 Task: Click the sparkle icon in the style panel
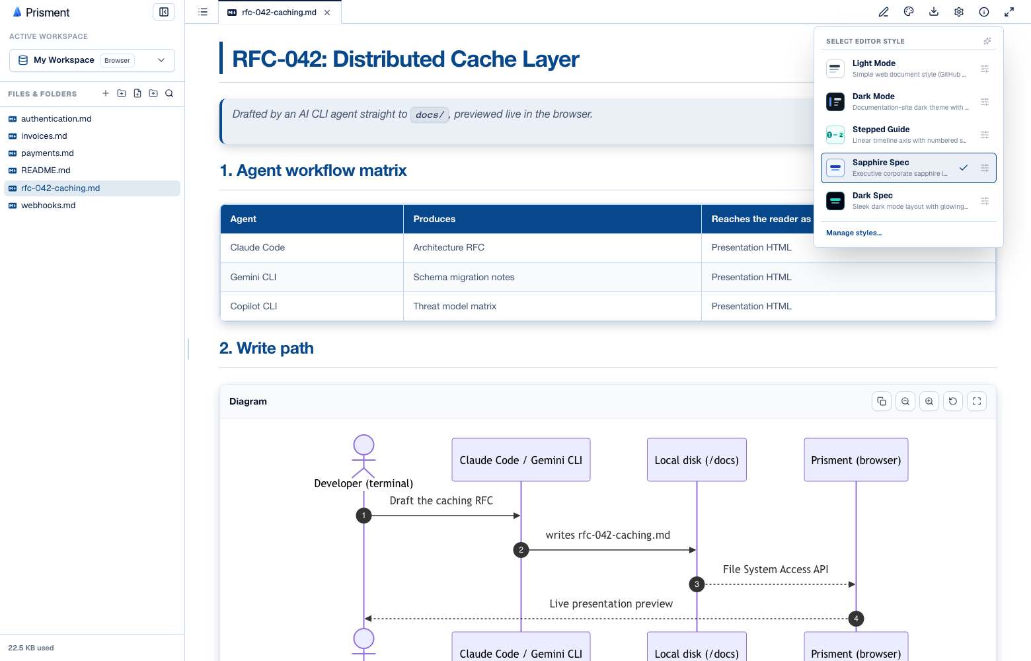987,41
